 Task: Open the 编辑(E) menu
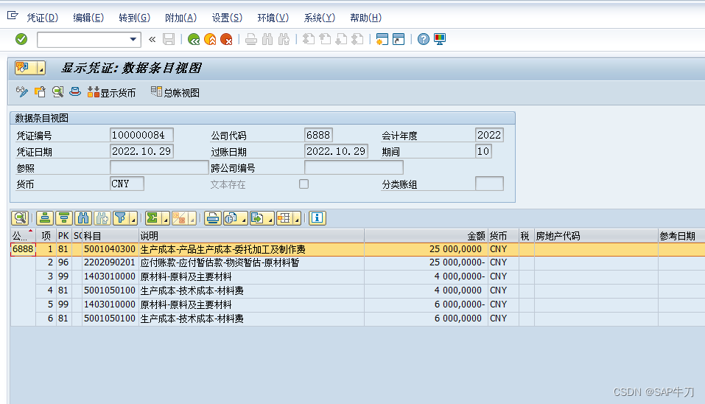[88, 18]
